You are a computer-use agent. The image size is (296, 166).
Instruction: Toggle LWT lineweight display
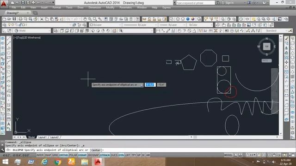click(128, 155)
